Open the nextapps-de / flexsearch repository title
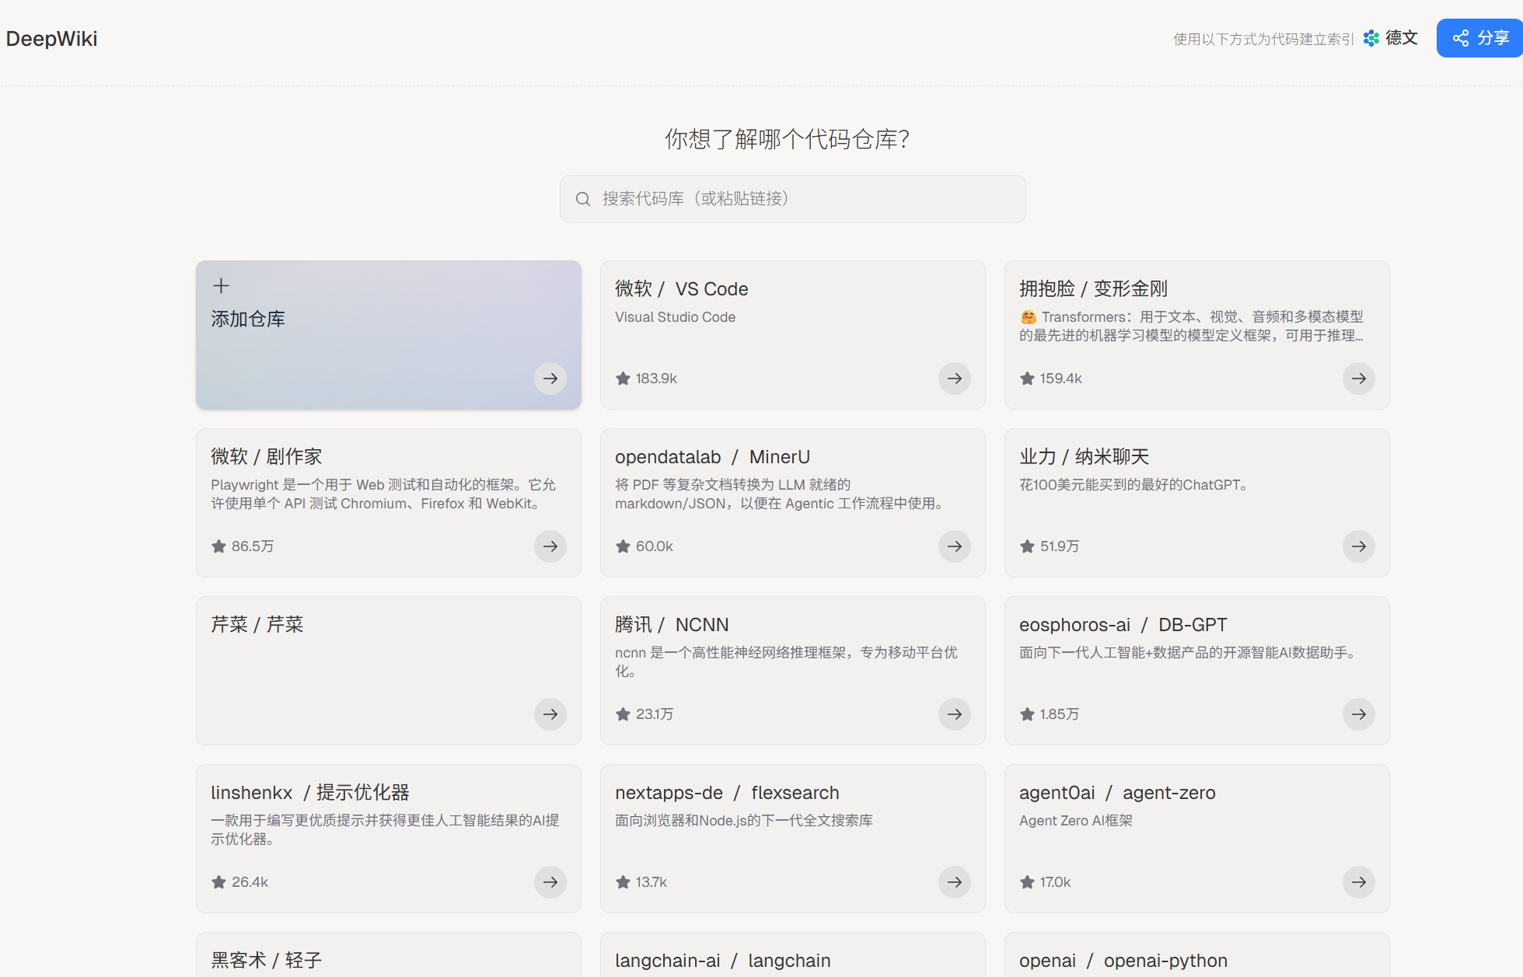Screen dimensions: 1523x977 [728, 793]
